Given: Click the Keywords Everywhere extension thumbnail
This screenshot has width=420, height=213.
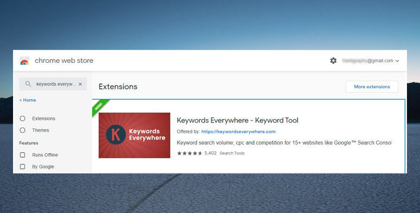Looking at the screenshot, I should click(x=135, y=135).
